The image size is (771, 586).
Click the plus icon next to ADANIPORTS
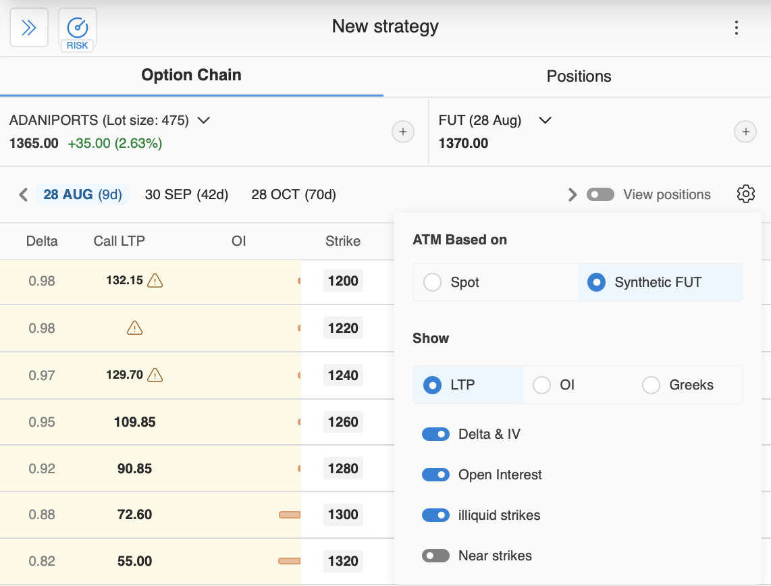(x=402, y=132)
